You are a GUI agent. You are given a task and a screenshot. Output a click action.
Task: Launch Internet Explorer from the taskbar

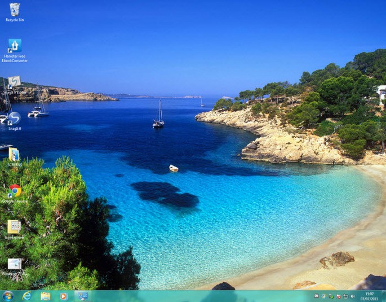pos(27,296)
